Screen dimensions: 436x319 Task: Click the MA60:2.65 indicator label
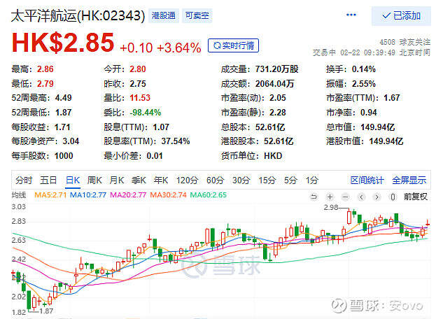pyautogui.click(x=209, y=195)
